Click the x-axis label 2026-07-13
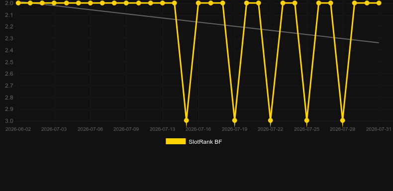This screenshot has height=191, width=393. 162,129
